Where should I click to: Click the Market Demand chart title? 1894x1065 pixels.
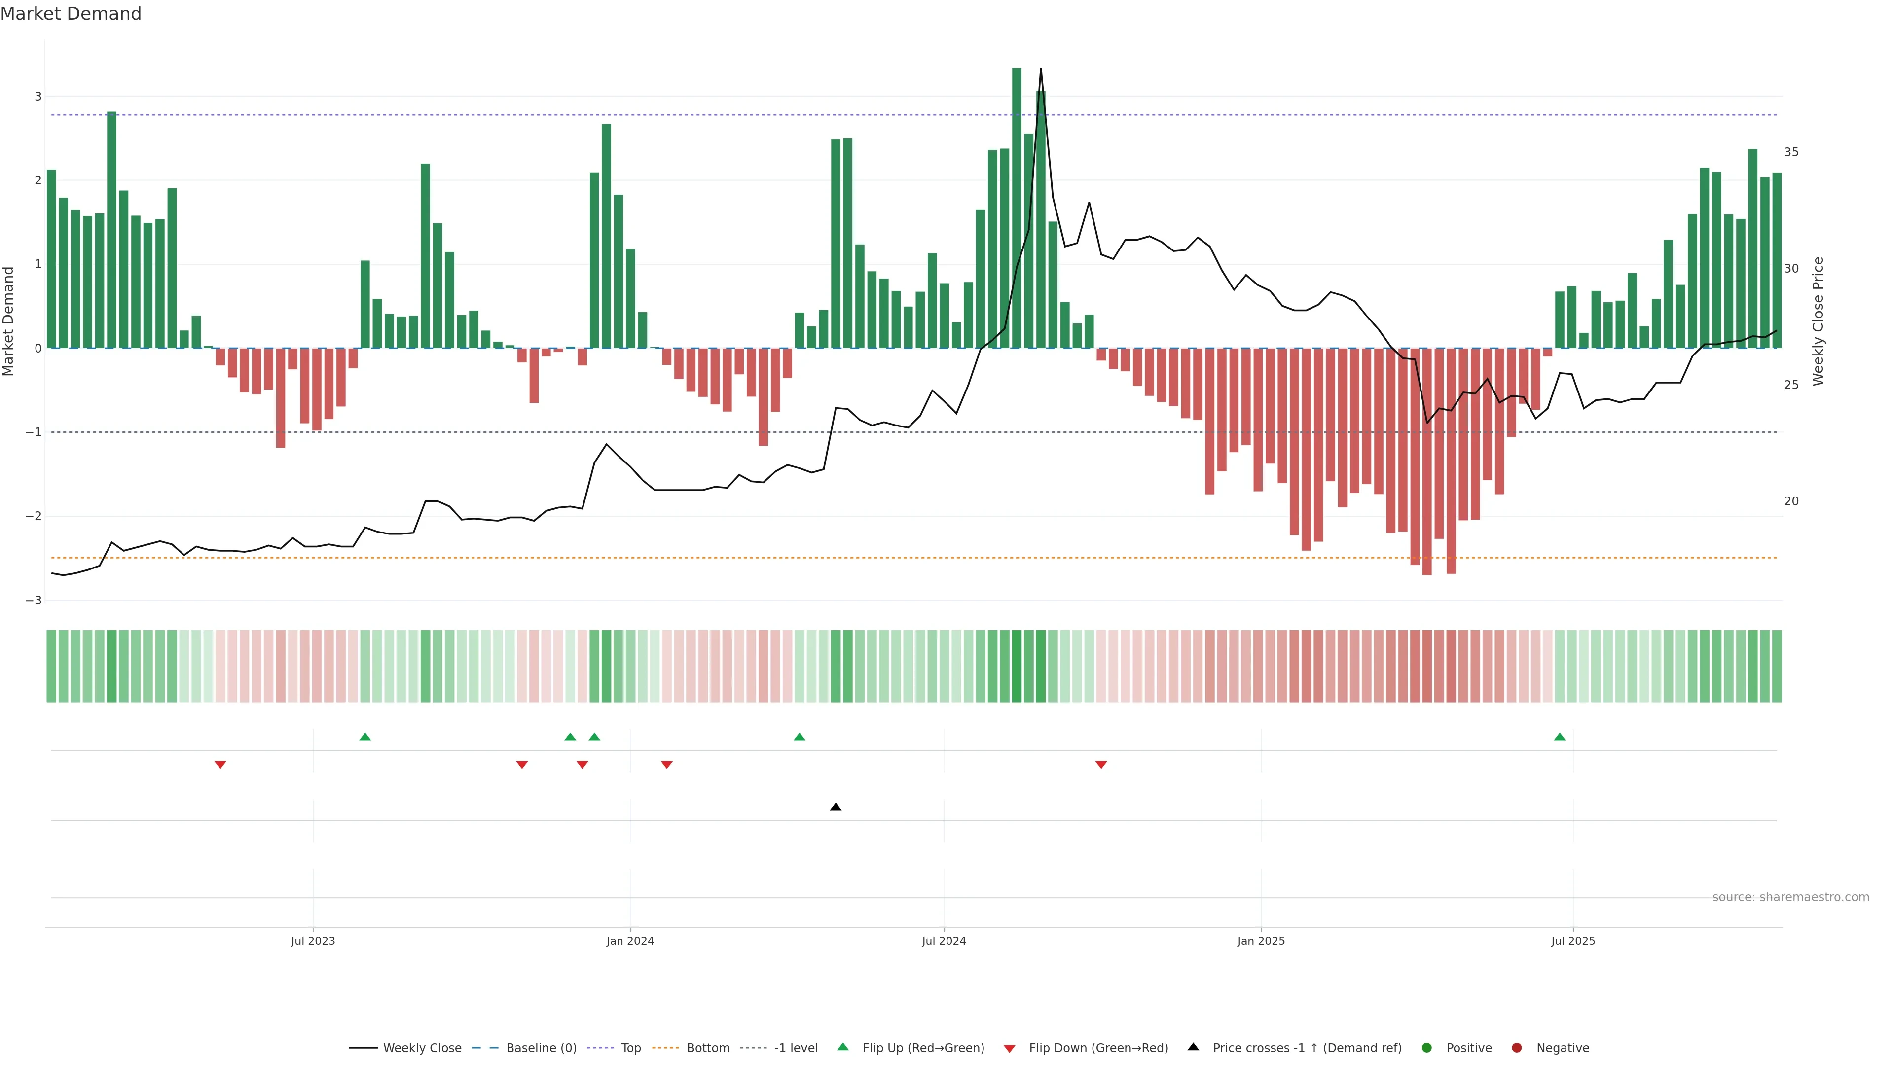(x=72, y=14)
